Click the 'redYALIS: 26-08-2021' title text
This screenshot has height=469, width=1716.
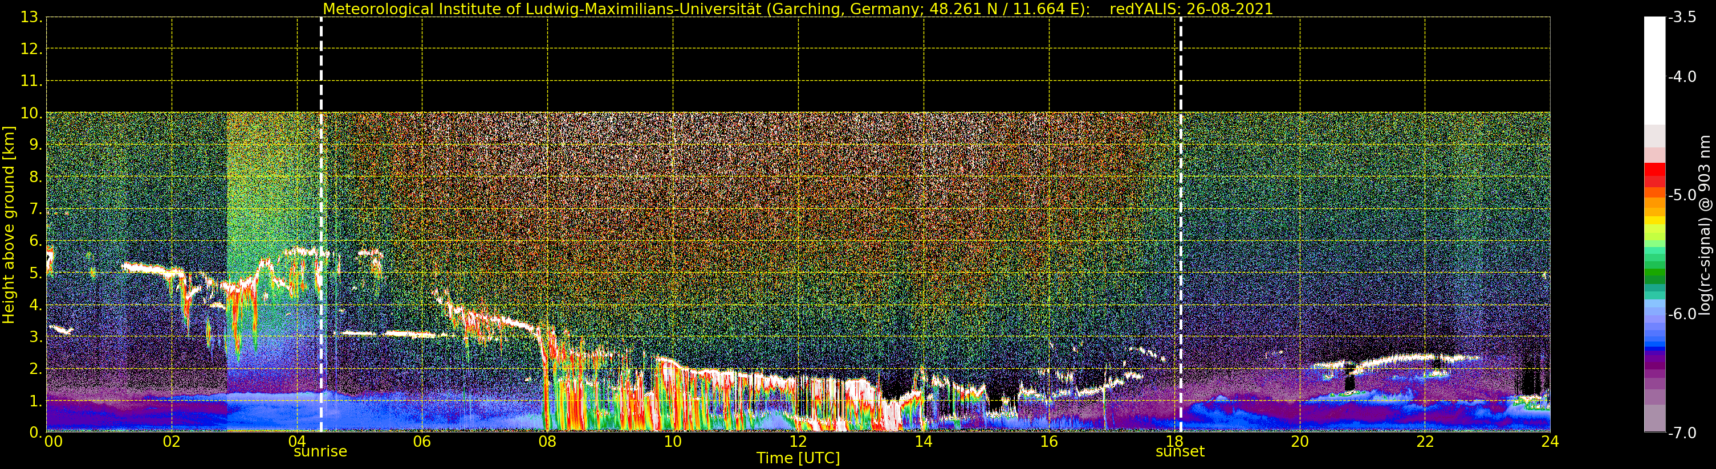tap(1191, 9)
